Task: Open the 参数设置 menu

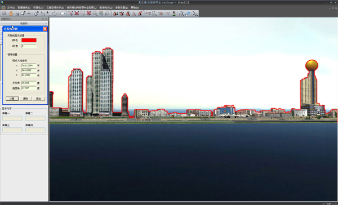Action: coord(122,7)
